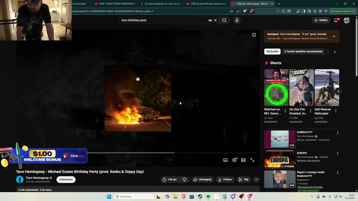This screenshot has width=358, height=201.
Task: Click the Utwórz create button
Action: [321, 20]
